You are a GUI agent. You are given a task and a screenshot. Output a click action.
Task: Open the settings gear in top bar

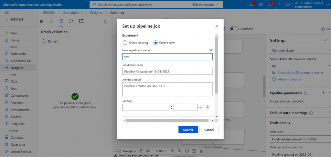tap(261, 5)
